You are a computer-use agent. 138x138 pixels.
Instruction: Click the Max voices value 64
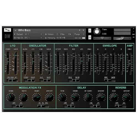coord(70,34)
